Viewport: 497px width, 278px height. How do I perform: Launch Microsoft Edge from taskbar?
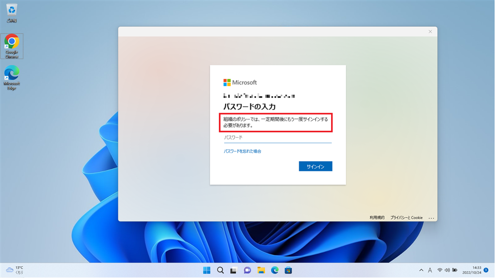tap(274, 270)
